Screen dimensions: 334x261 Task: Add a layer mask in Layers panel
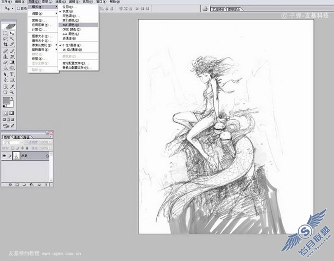click(x=17, y=185)
